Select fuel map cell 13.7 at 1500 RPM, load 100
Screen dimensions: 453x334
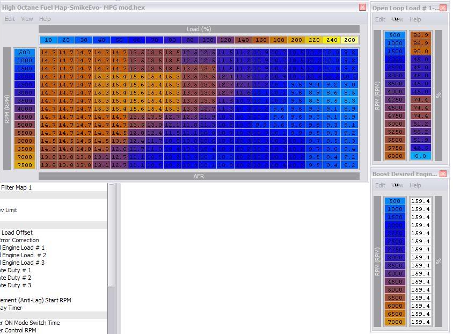208,69
